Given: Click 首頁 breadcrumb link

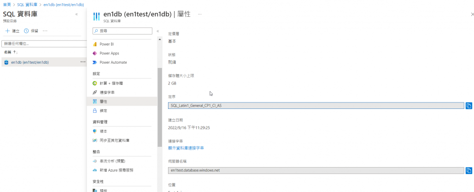Looking at the screenshot, I should (x=7, y=5).
